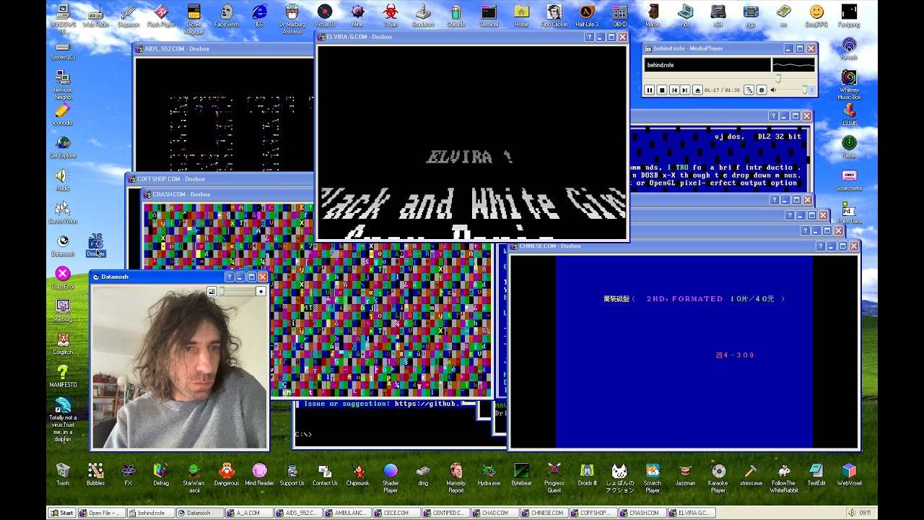Screen dimensions: 924x520
Task: Skip to previous track in MediaPlayer
Action: click(x=674, y=90)
